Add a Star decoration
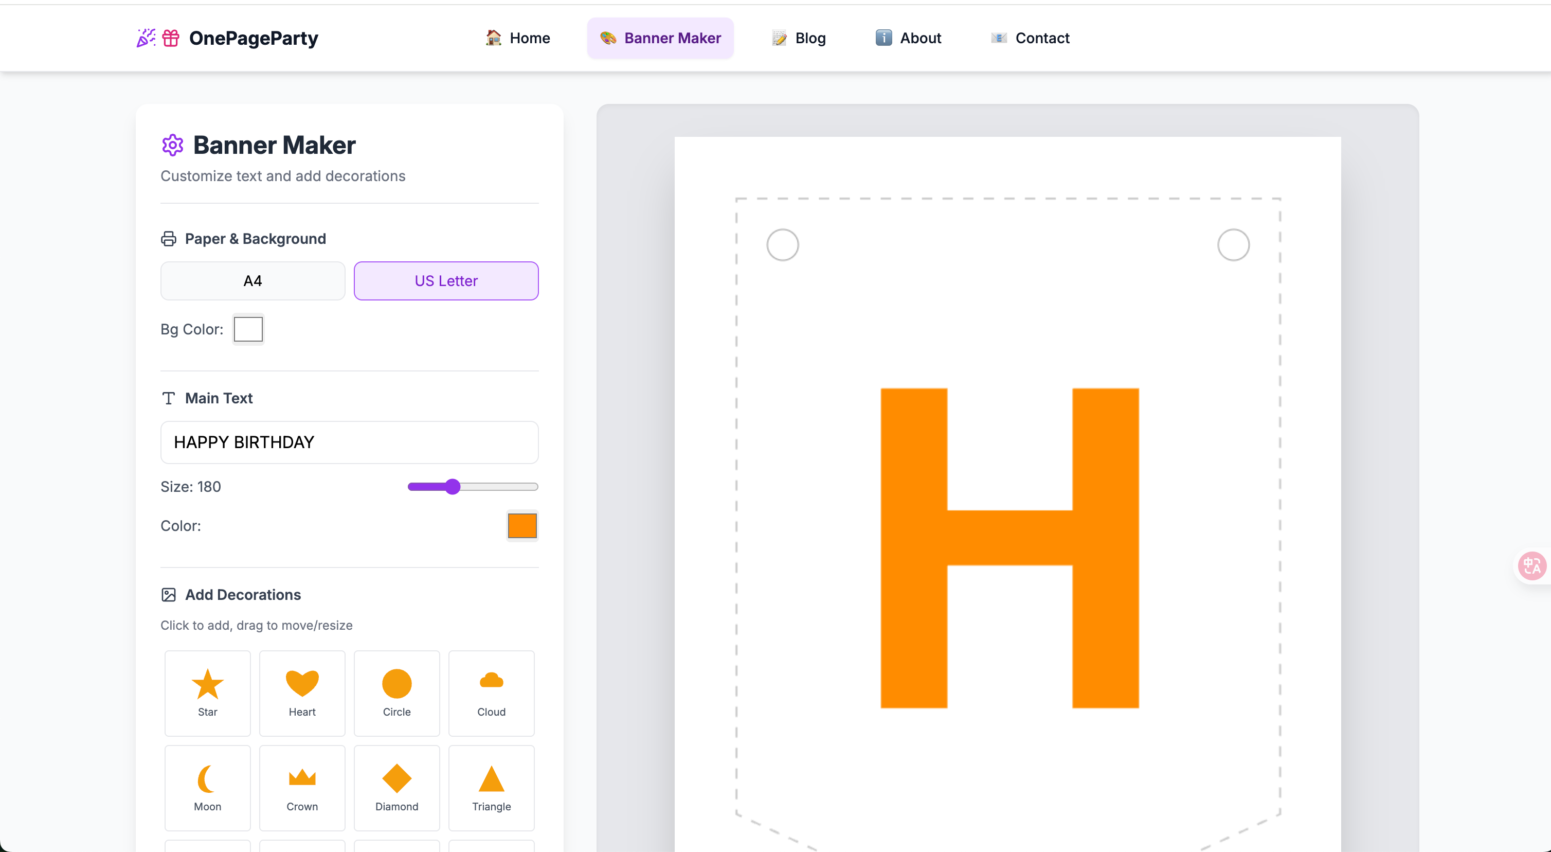 tap(207, 693)
